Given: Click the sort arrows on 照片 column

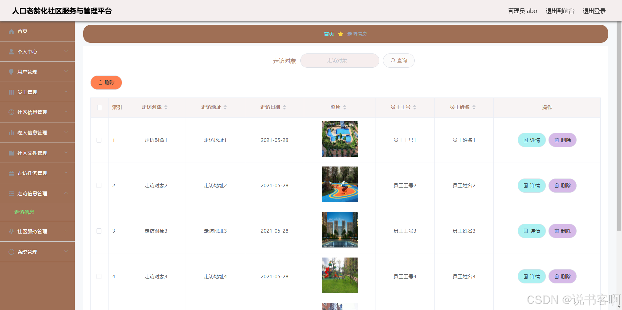Looking at the screenshot, I should click(345, 107).
